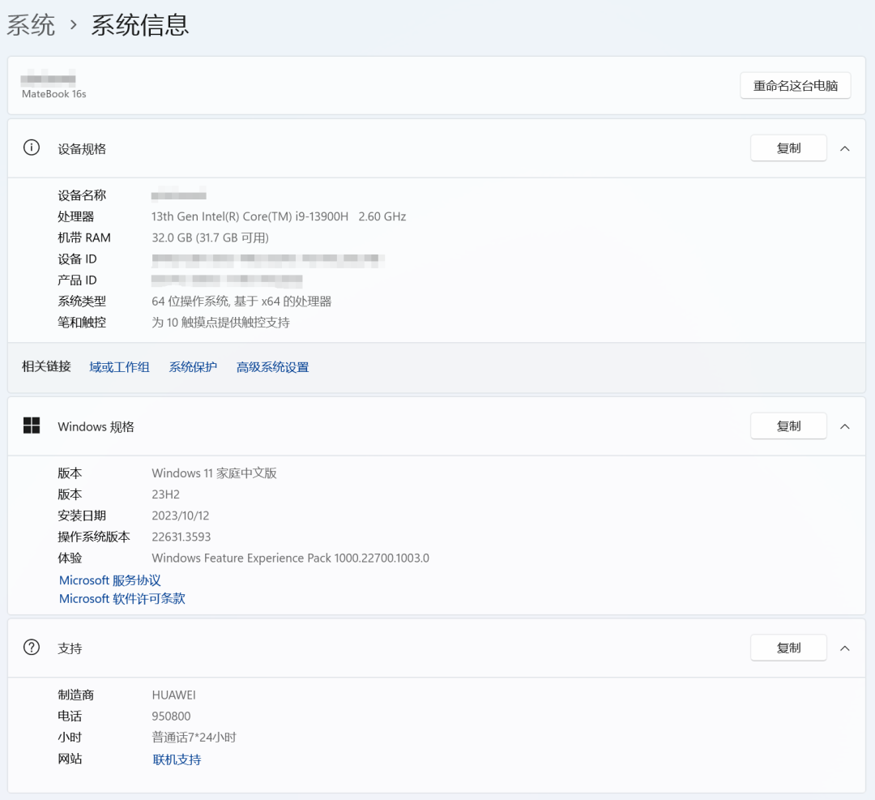Click the 操作系统版本 label

[x=94, y=537]
